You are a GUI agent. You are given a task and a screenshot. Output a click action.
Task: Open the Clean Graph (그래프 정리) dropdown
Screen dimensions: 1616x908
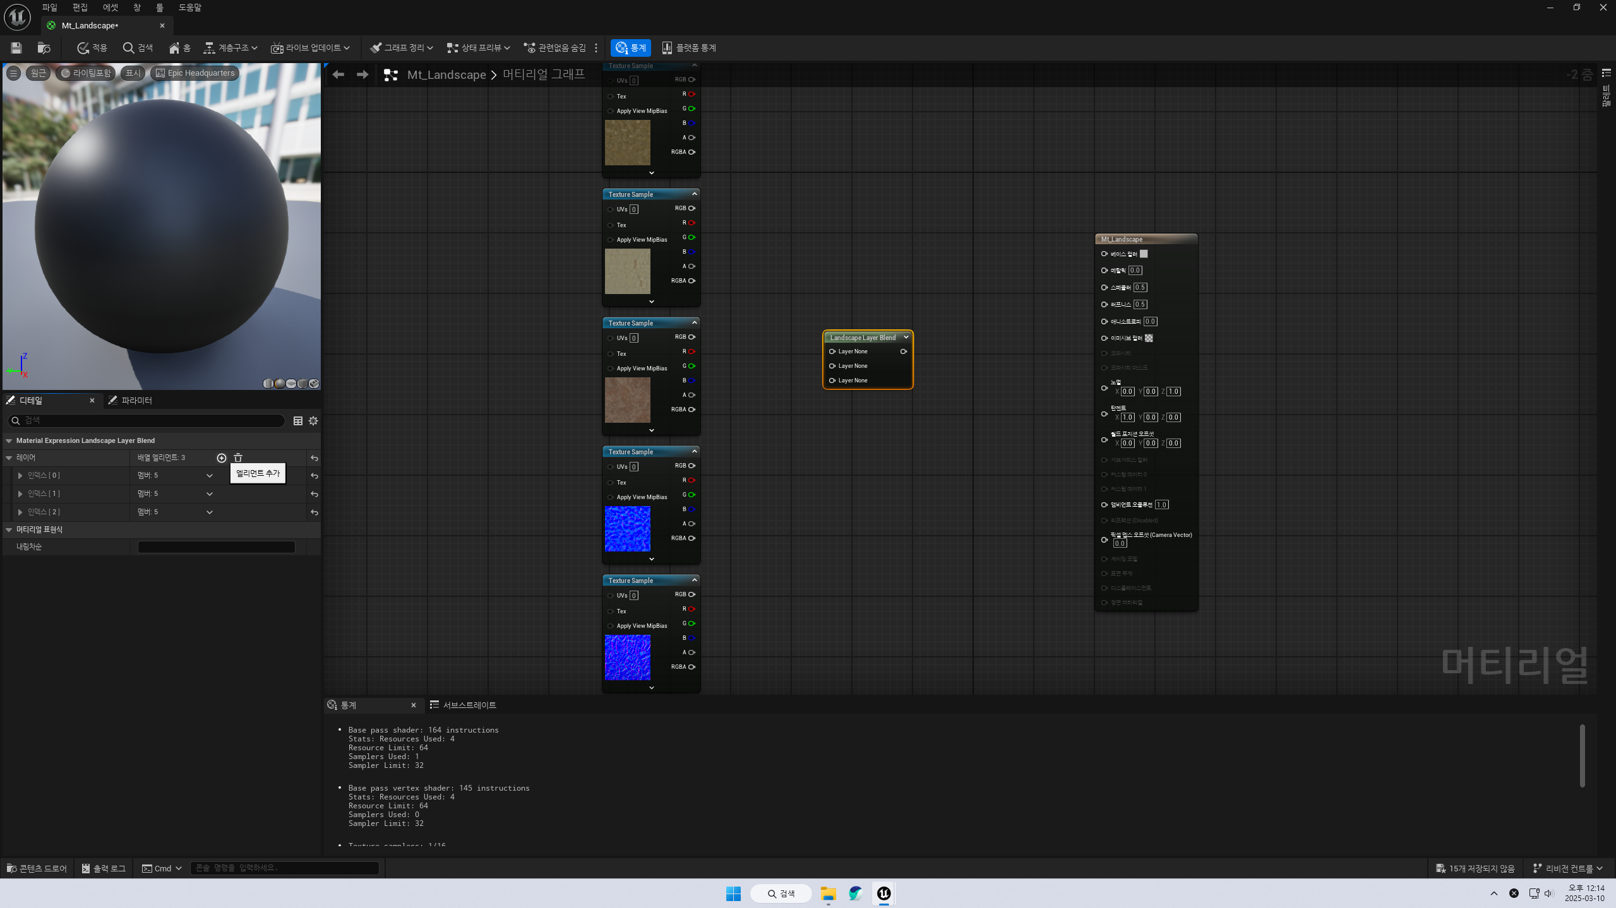[x=402, y=48]
